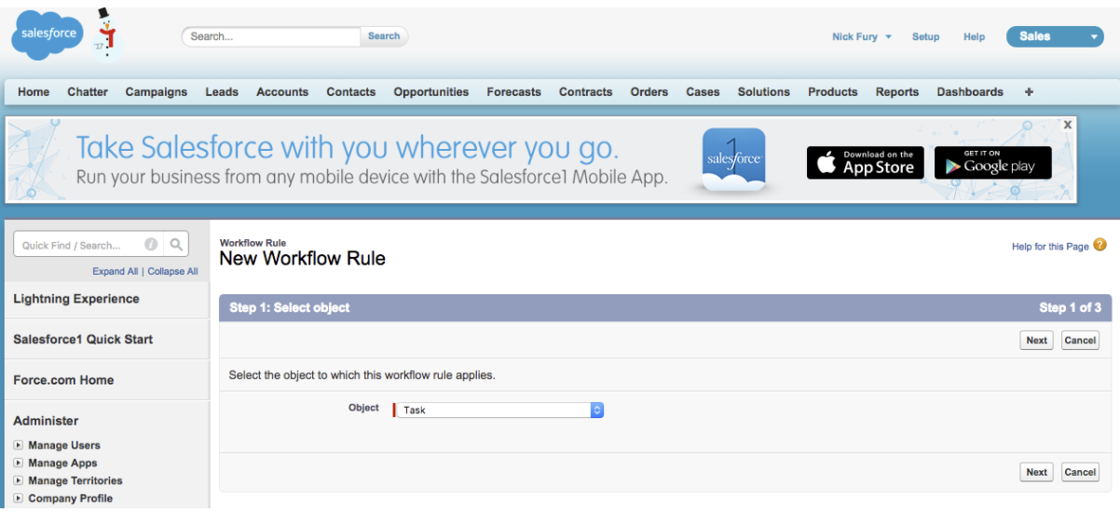Open the Cases tab
The height and width of the screenshot is (512, 1120).
coord(703,92)
